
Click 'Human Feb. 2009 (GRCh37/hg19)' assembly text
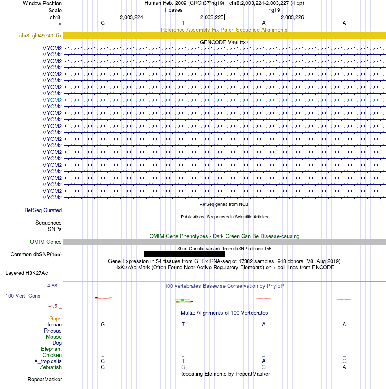[x=184, y=3]
